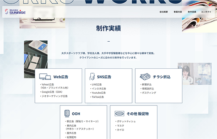
Task: Click the OOH signage icon
Action: [x=67, y=114]
